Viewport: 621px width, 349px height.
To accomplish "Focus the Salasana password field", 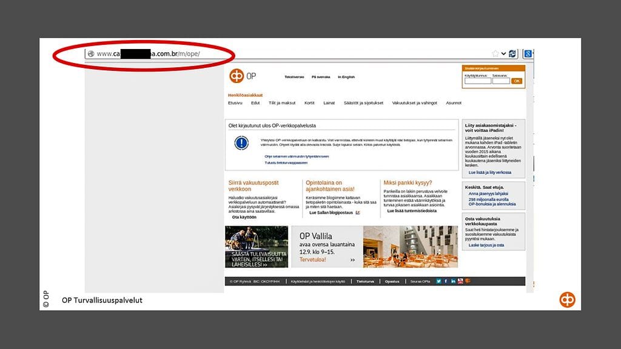I will point(501,81).
